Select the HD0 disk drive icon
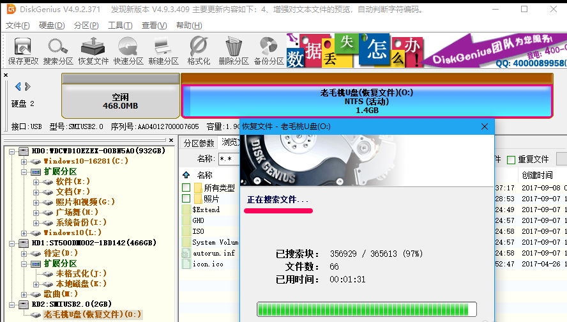The height and width of the screenshot is (322, 567). tap(24, 151)
